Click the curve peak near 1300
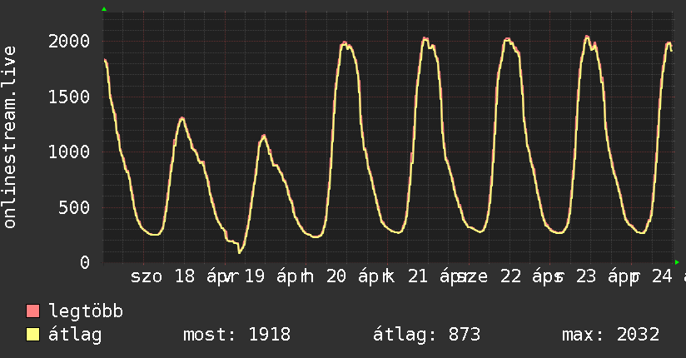This screenshot has height=358, width=686. pyautogui.click(x=182, y=118)
